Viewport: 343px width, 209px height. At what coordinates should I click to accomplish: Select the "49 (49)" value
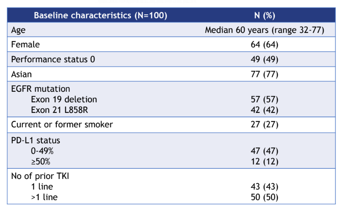click(265, 60)
